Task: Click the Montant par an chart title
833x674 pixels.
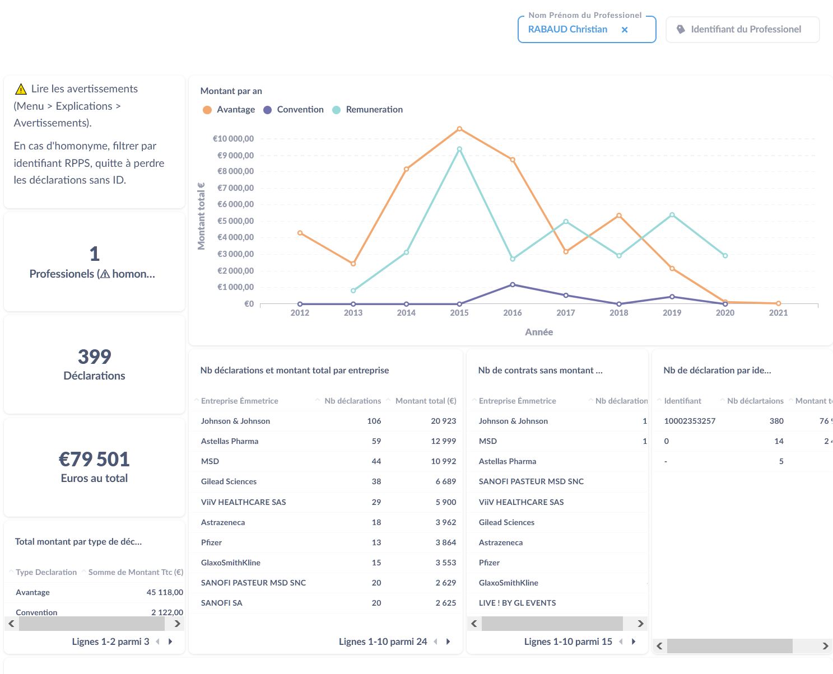Action: (231, 91)
